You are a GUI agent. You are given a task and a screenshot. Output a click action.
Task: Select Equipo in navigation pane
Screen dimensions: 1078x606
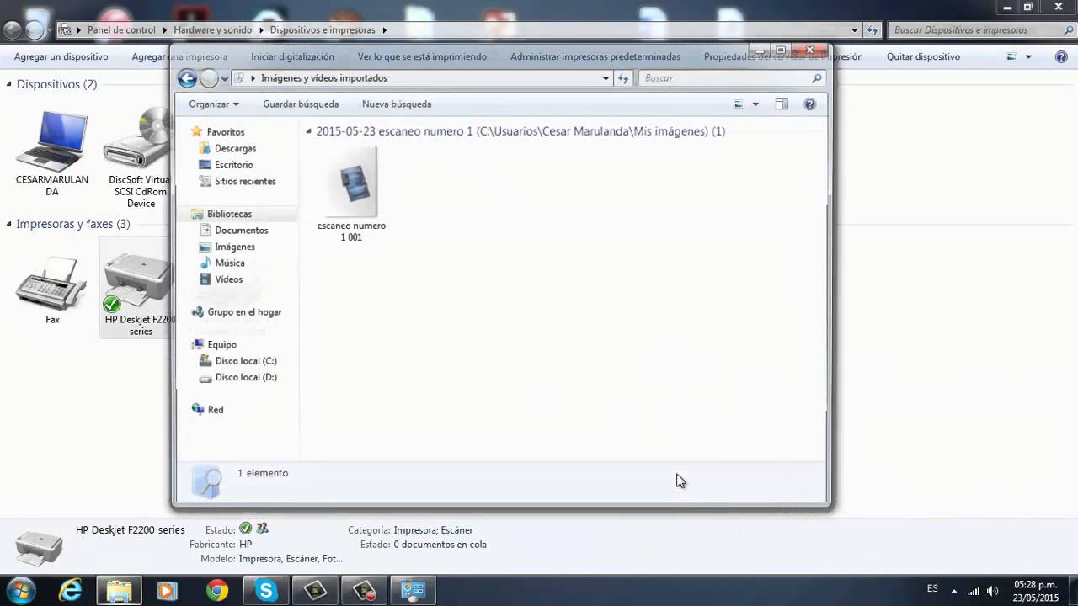221,344
